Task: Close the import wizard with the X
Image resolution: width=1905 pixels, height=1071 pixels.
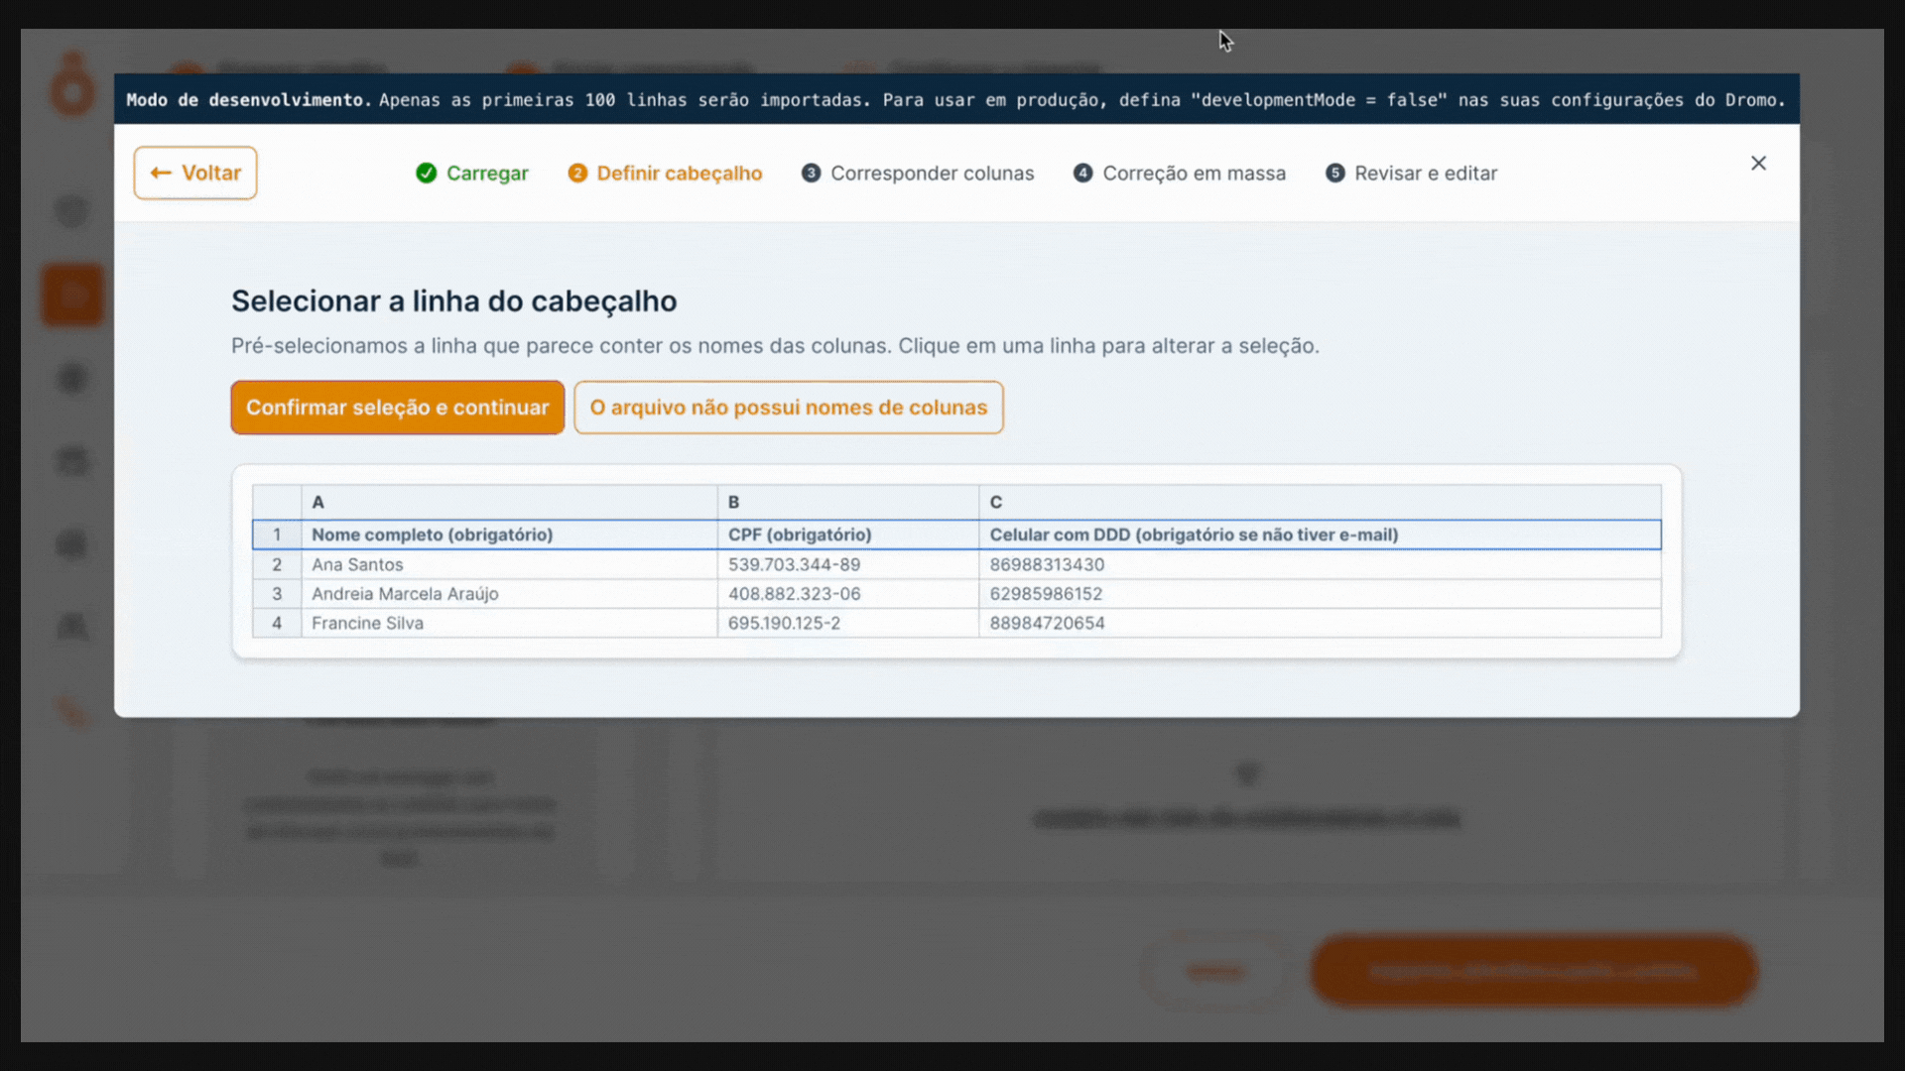Action: tap(1759, 163)
